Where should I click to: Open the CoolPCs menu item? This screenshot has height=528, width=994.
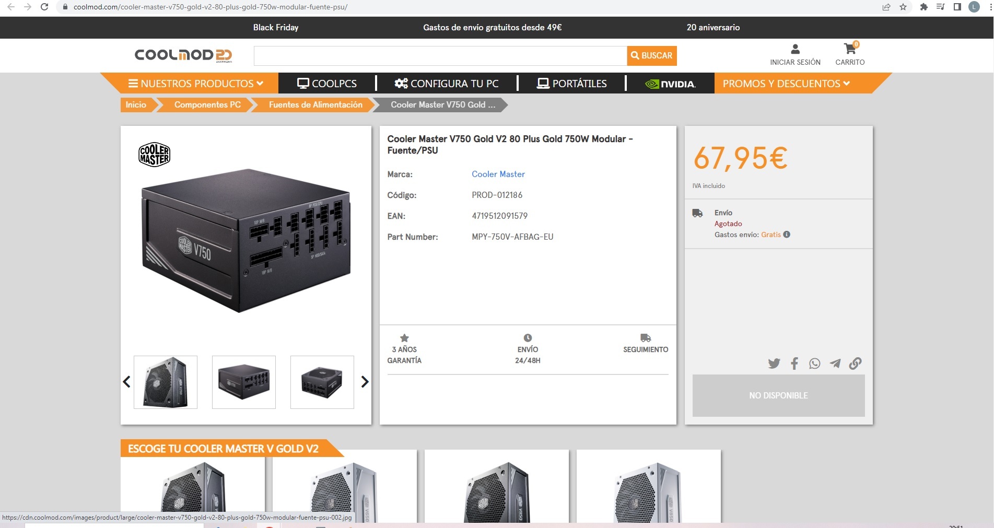(x=327, y=84)
